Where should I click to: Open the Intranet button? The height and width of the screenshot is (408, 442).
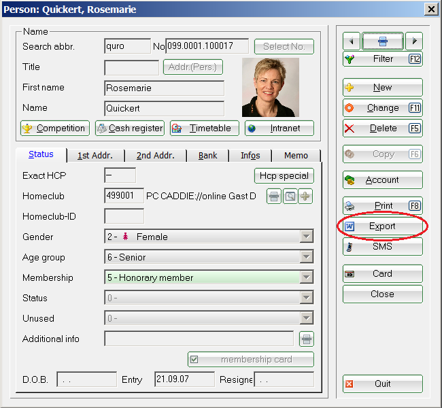279,128
